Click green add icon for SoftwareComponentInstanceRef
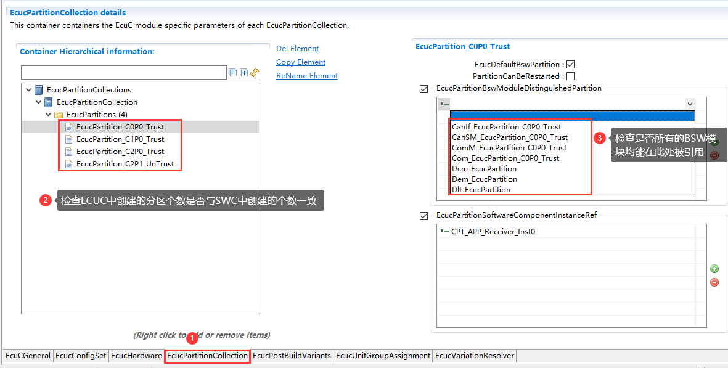The width and height of the screenshot is (728, 368). point(714,269)
